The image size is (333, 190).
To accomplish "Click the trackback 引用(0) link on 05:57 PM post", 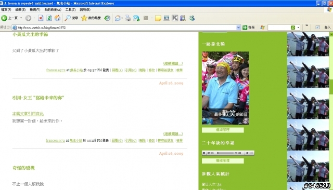I will click(x=131, y=70).
